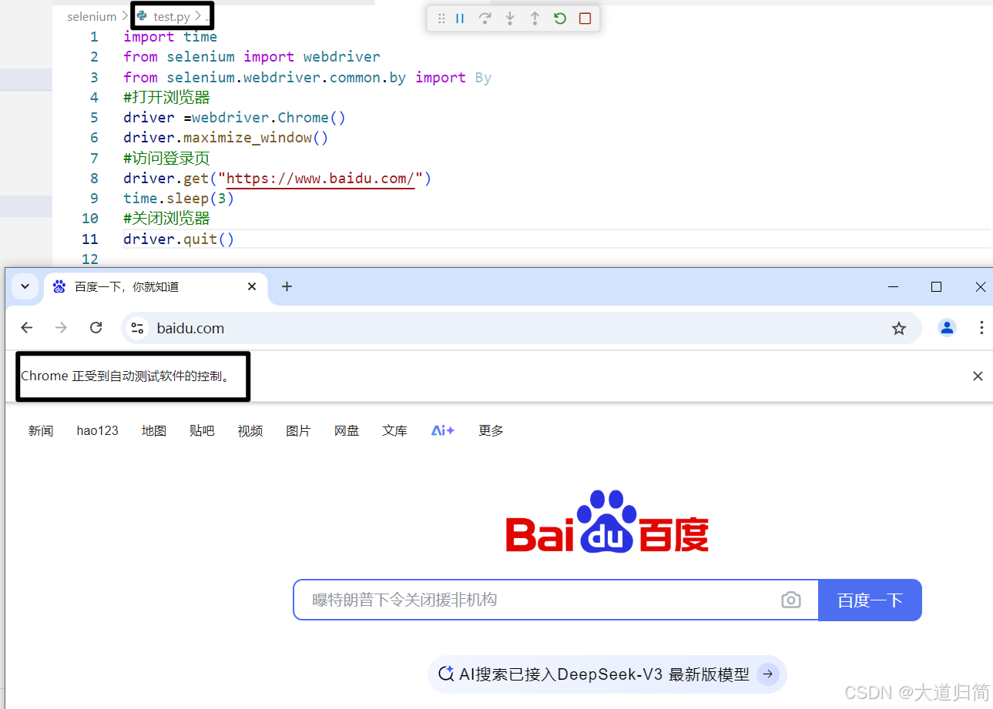Viewport: 993px width, 709px height.
Task: Click the time.sleep(3) code line
Action: [179, 199]
